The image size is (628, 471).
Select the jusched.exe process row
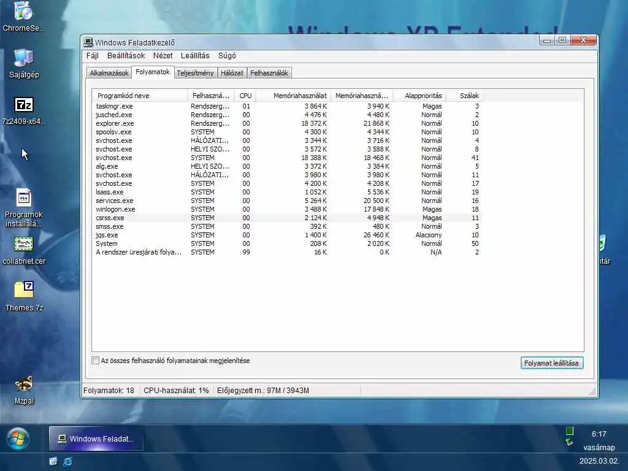287,115
